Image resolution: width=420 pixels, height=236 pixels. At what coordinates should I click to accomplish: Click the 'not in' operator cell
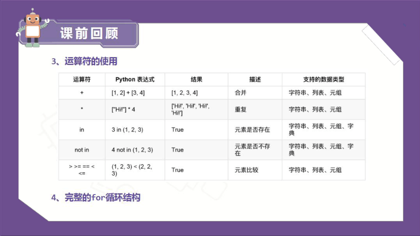(x=82, y=150)
